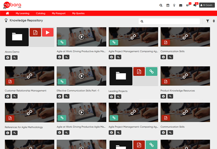Click key icon under first Communication Skills
The height and width of the screenshot is (149, 217).
170,57
